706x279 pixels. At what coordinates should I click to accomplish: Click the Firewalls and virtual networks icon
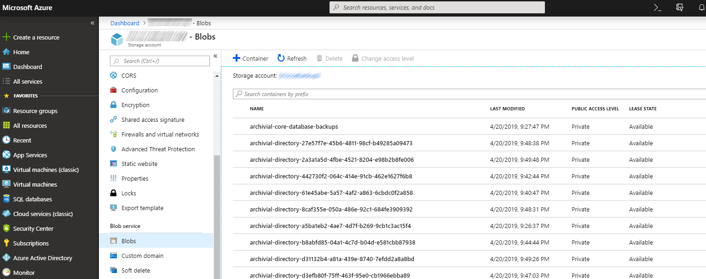coord(113,134)
